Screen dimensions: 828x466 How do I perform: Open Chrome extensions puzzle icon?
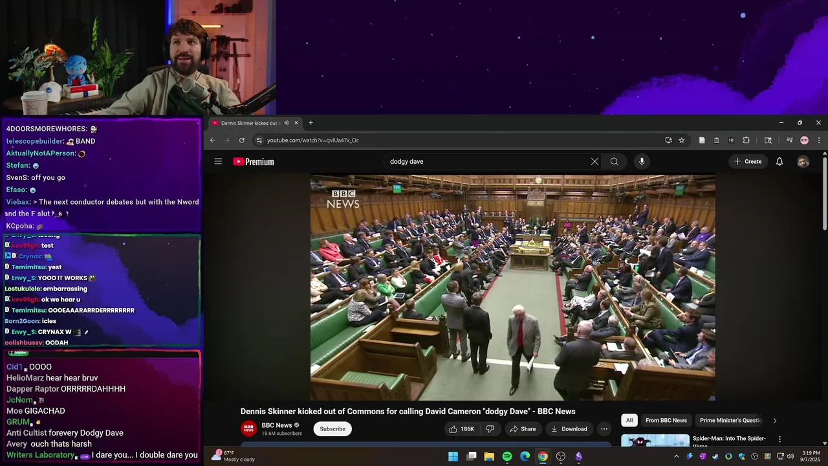(x=746, y=140)
